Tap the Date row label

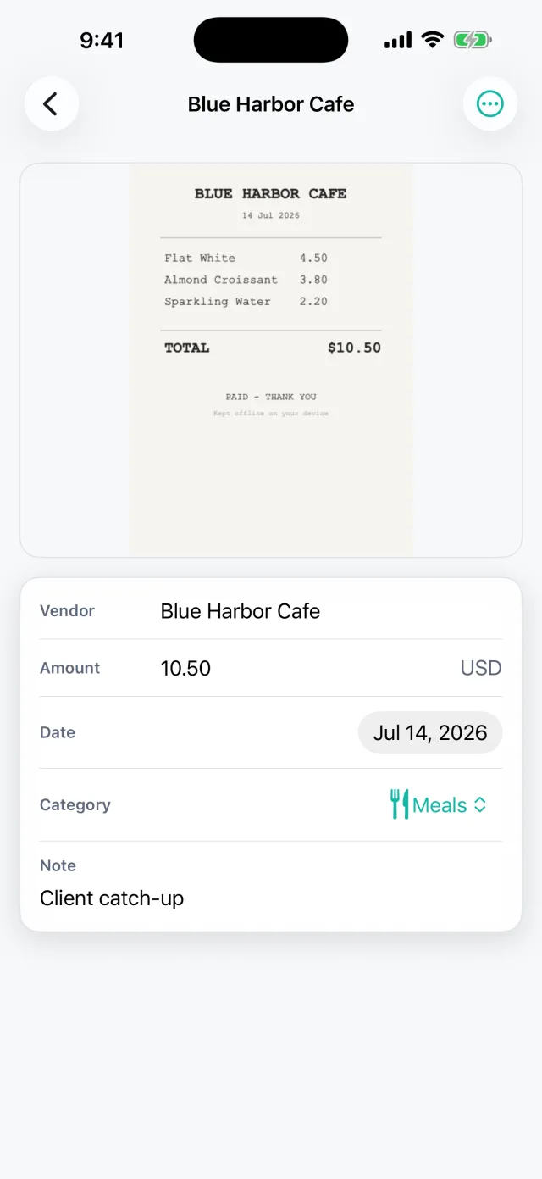pyautogui.click(x=58, y=732)
